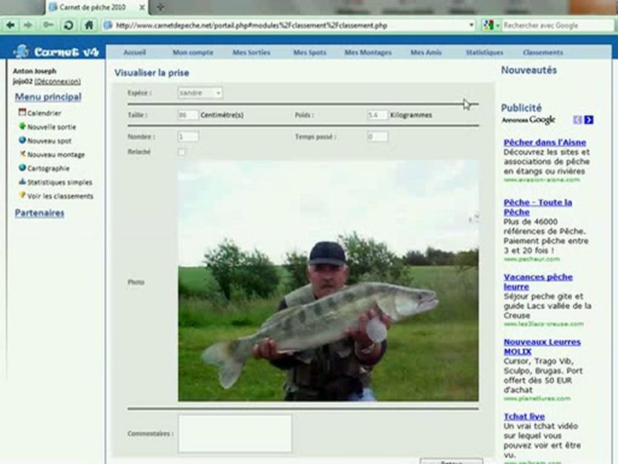Screen dimensions: 618x464
Task: Open the Mes Montages menu tab
Action: click(368, 52)
